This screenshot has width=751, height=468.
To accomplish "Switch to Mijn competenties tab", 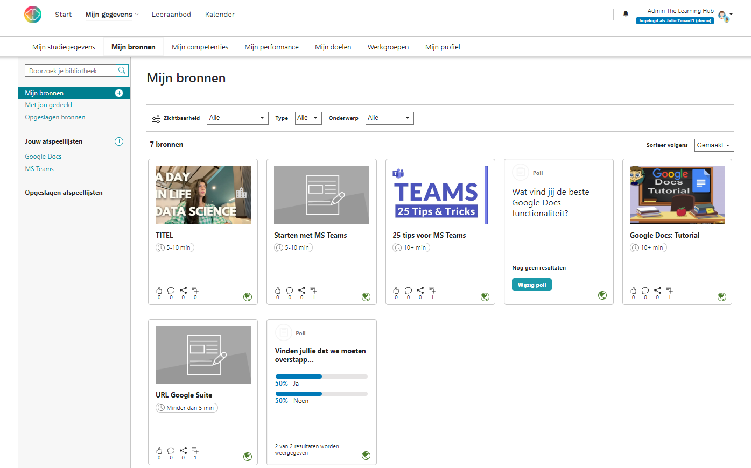I will click(x=200, y=47).
